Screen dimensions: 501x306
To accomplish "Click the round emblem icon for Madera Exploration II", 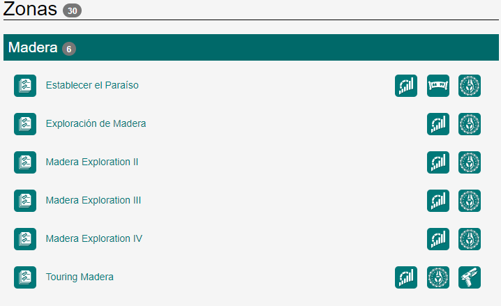I will [x=470, y=162].
